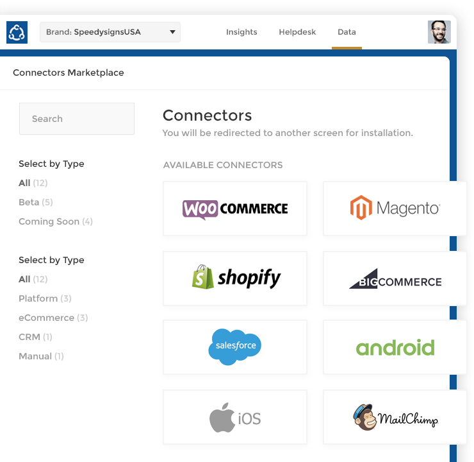Click the blue app logo icon

tap(17, 32)
